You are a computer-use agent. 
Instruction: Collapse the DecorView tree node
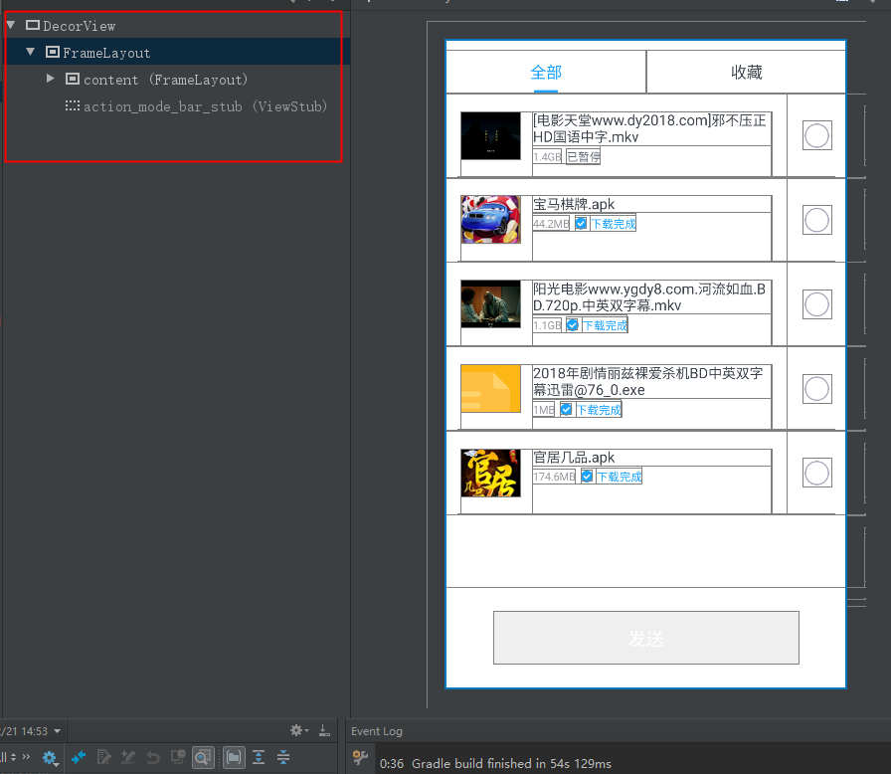(x=10, y=25)
